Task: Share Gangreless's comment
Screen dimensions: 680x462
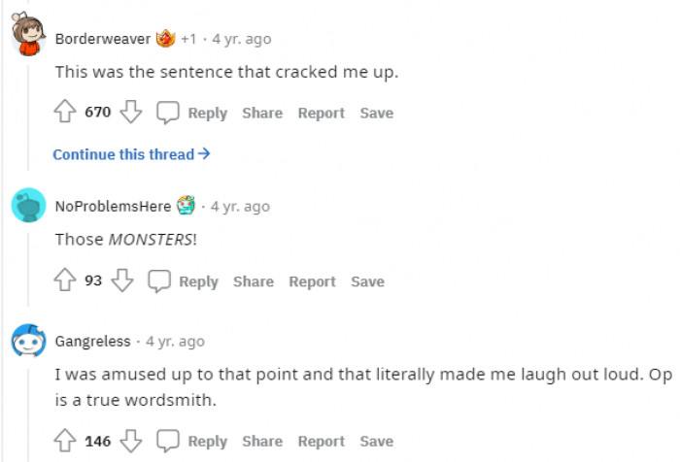Action: (262, 442)
